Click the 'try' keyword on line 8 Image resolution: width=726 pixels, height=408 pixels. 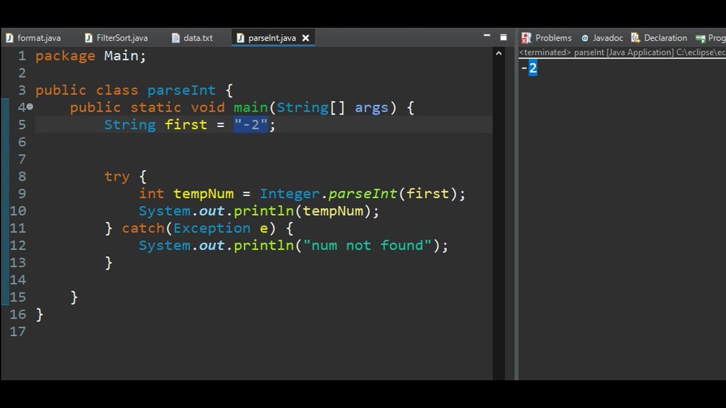coord(117,176)
